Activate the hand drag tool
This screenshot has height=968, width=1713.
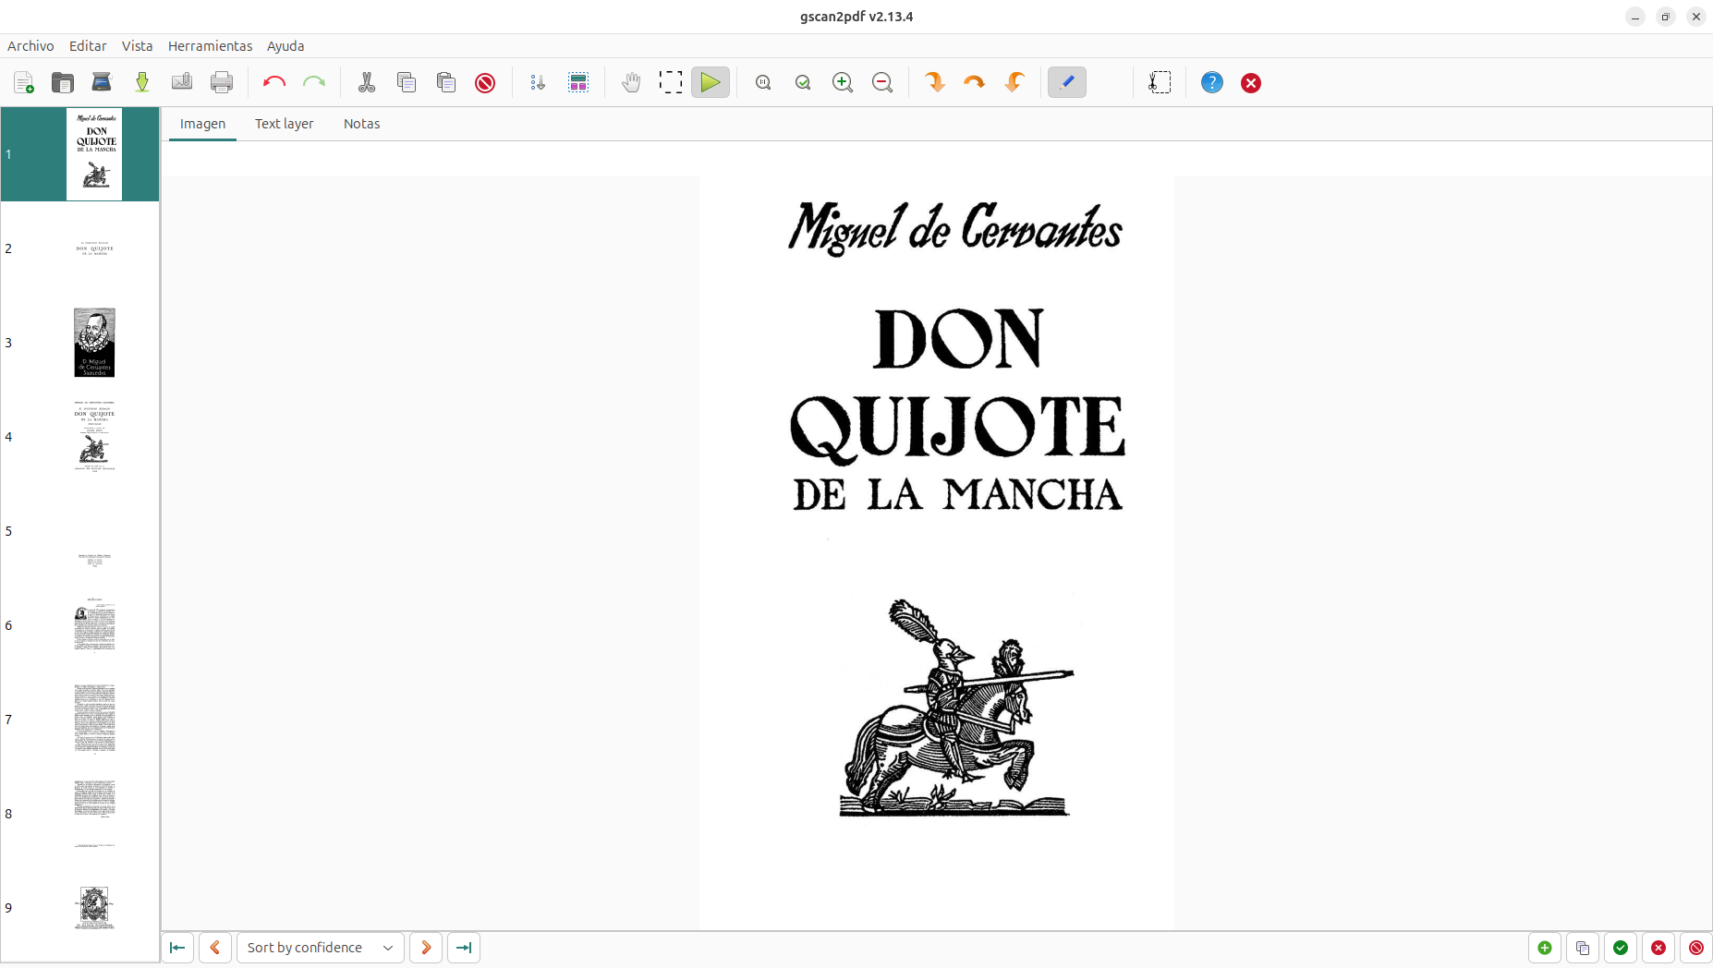[x=631, y=83]
